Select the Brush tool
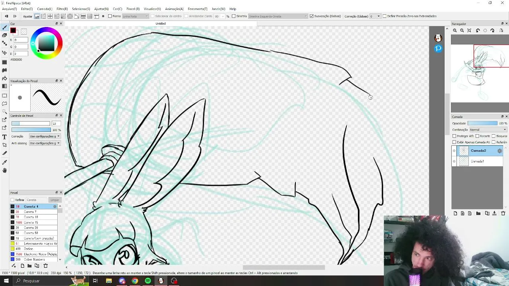The width and height of the screenshot is (509, 286). 4,27
